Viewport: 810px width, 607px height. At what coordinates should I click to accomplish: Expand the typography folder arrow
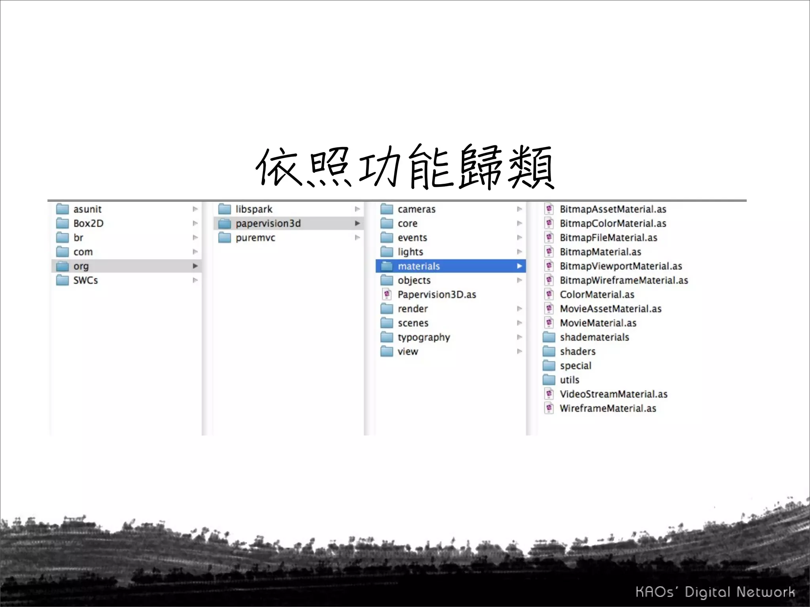pyautogui.click(x=519, y=337)
